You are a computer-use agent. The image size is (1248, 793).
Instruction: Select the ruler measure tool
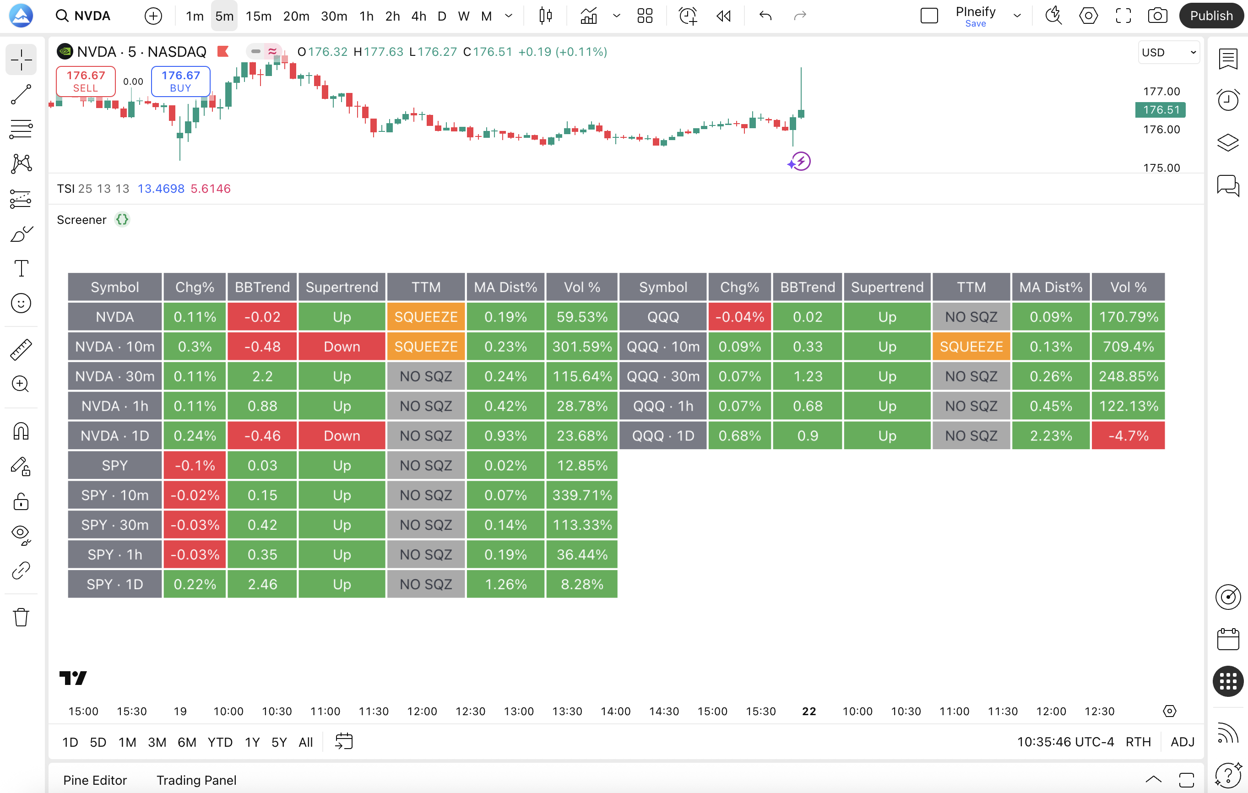tap(21, 350)
